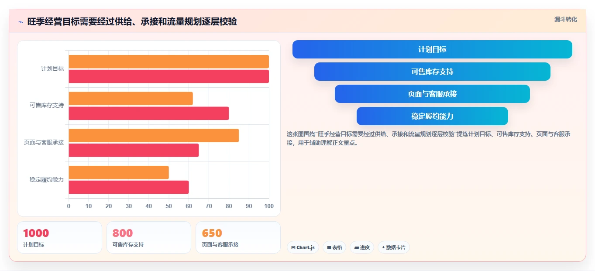Click the description paragraph starting 这张图围绕
595x271 pixels.
(429, 138)
